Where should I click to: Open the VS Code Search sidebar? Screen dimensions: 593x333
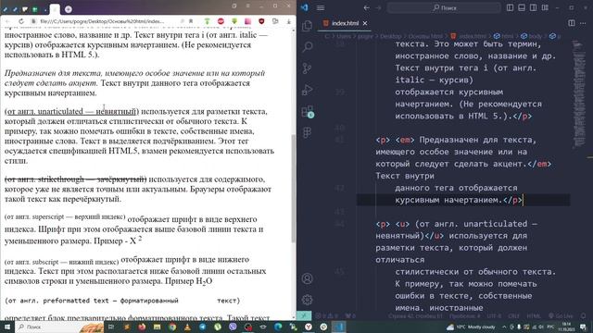coord(307,47)
